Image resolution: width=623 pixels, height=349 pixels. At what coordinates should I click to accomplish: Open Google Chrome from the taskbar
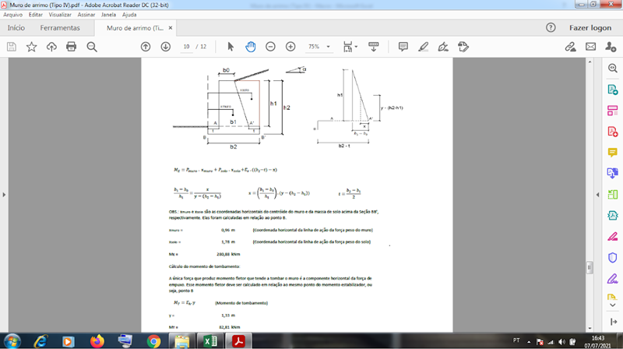(x=153, y=341)
